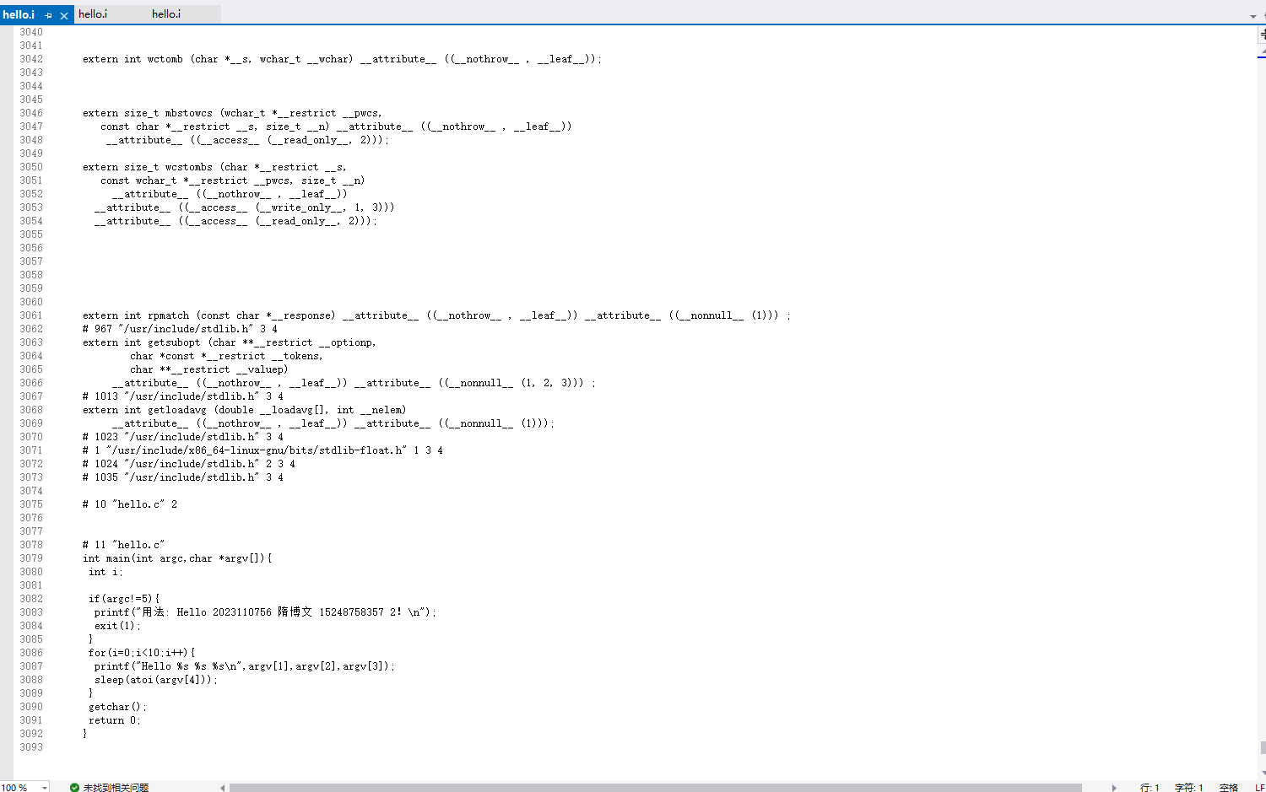1266x792 pixels.
Task: Click the 'extern size_t wcstombs' declaration line
Action: point(214,167)
